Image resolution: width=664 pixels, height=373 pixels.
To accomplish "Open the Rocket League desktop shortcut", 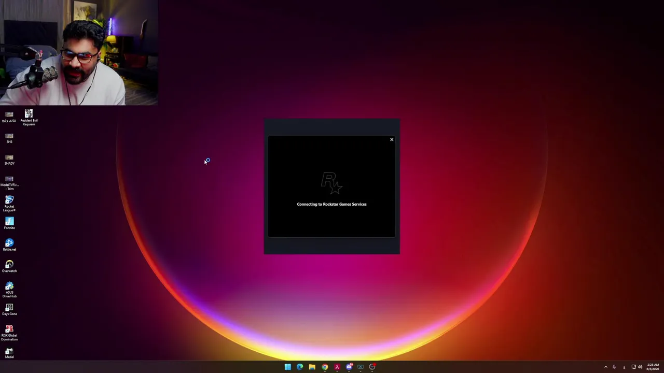I will coord(9,204).
